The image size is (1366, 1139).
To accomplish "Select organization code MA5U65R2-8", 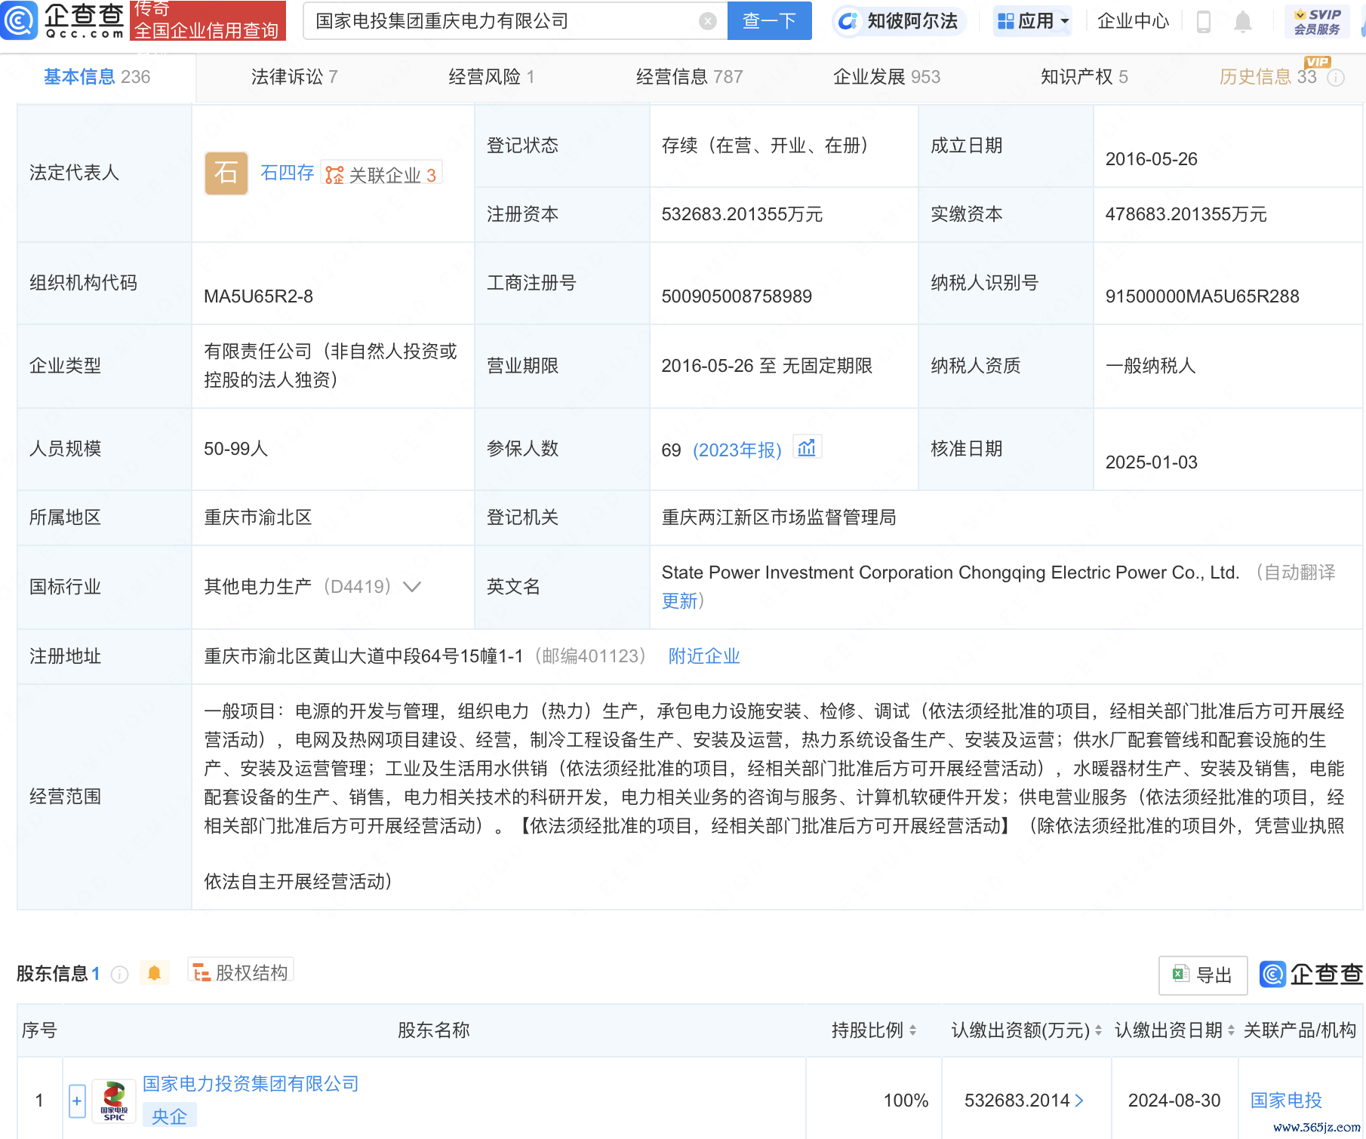I will [x=258, y=296].
